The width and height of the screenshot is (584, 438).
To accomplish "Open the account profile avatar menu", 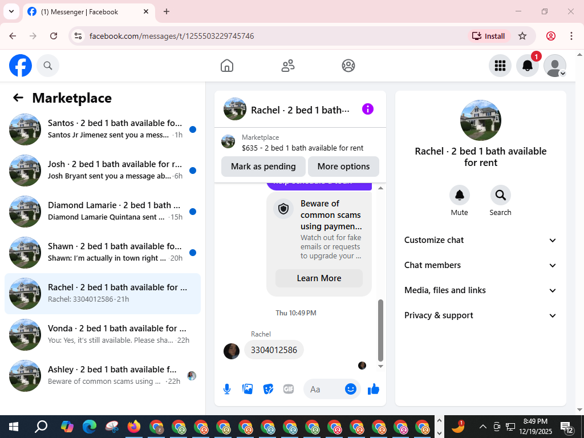I will [x=554, y=66].
